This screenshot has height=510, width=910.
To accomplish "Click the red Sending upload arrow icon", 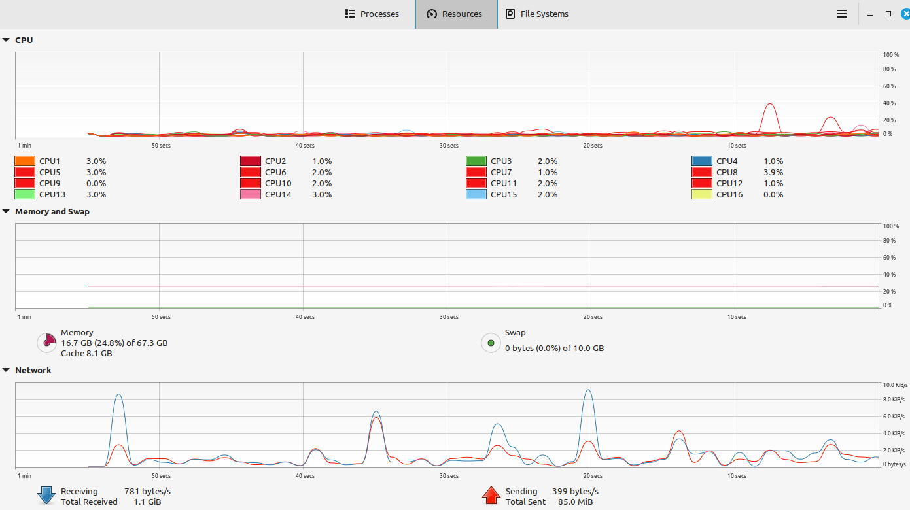I will coord(491,496).
